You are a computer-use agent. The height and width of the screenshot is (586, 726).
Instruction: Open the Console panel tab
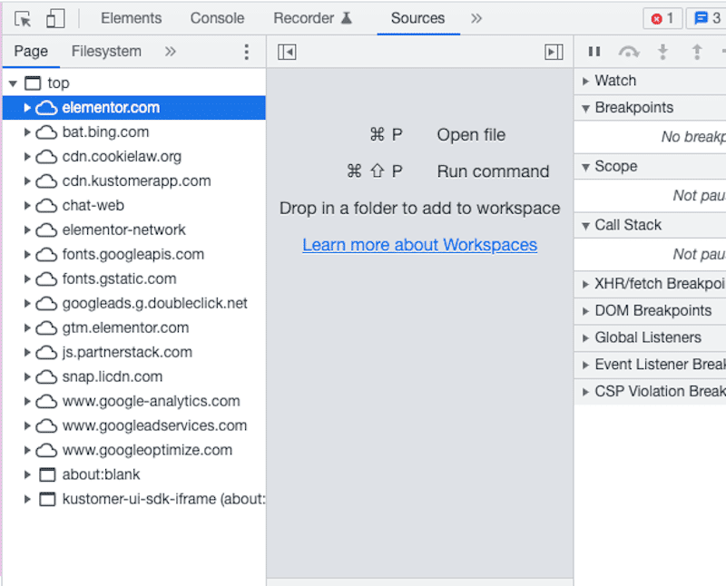tap(217, 17)
